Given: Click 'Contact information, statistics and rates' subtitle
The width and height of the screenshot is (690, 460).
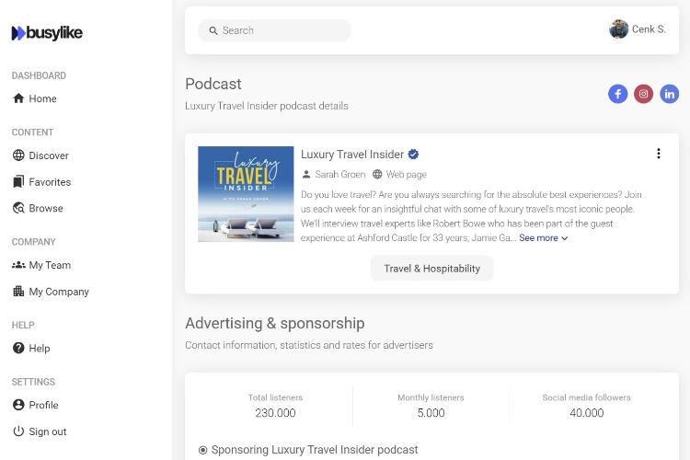Looking at the screenshot, I should (x=309, y=345).
